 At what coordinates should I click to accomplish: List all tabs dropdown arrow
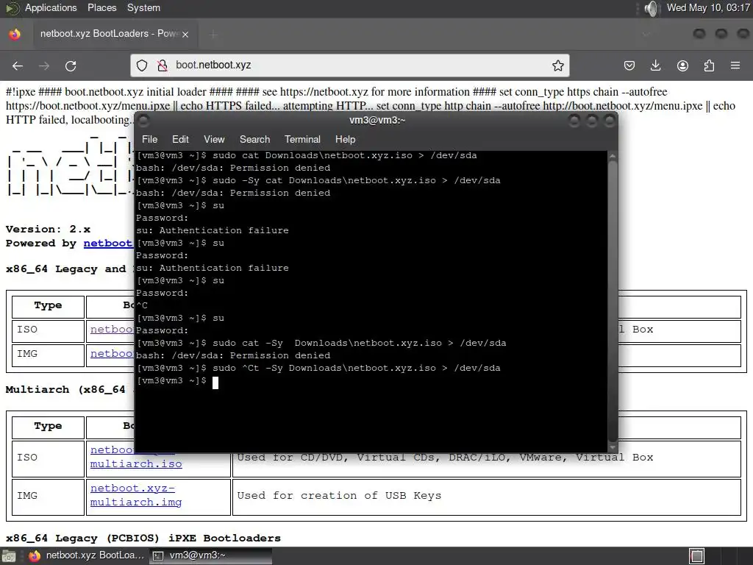[x=646, y=34]
